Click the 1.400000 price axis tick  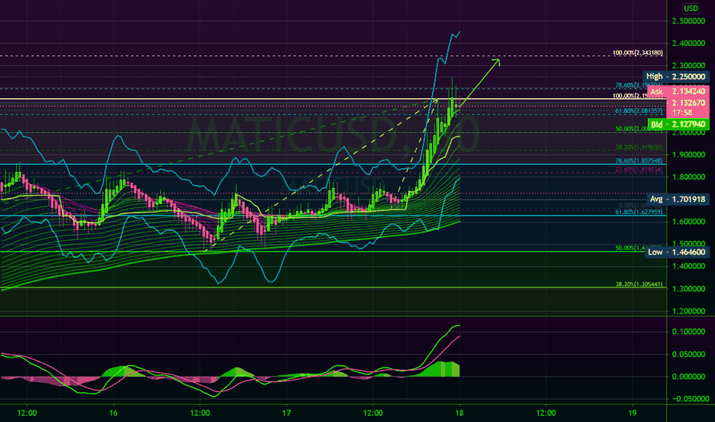click(x=689, y=266)
